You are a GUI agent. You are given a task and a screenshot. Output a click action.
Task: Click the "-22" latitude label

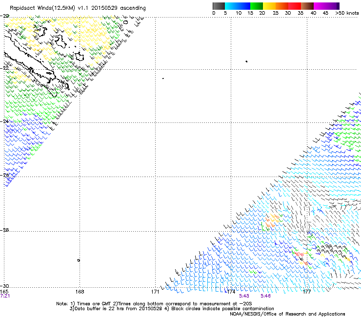pyautogui.click(x=5, y=68)
